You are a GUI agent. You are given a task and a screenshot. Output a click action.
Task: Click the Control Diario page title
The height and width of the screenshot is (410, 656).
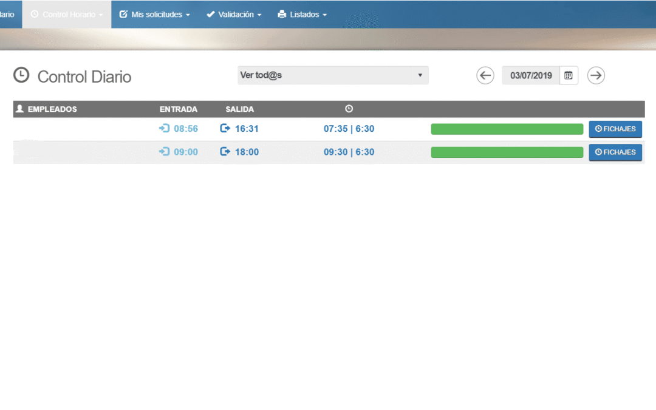84,77
